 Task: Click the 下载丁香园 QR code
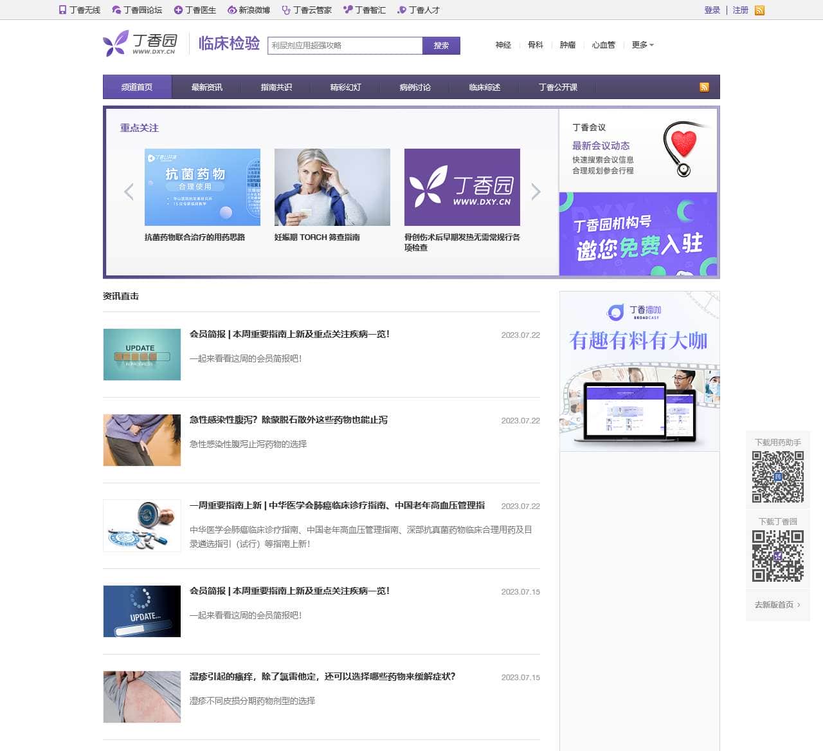[x=778, y=556]
